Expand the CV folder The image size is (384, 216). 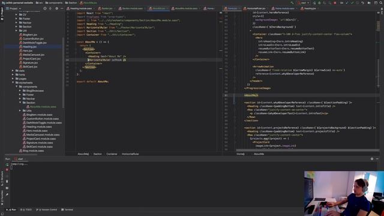[x=16, y=14]
